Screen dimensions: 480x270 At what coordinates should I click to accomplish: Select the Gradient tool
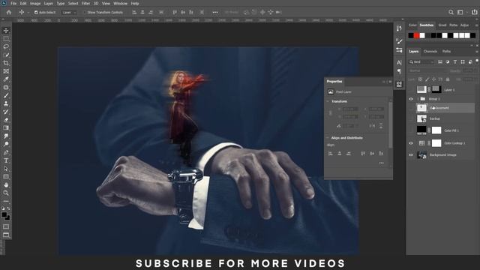point(6,128)
